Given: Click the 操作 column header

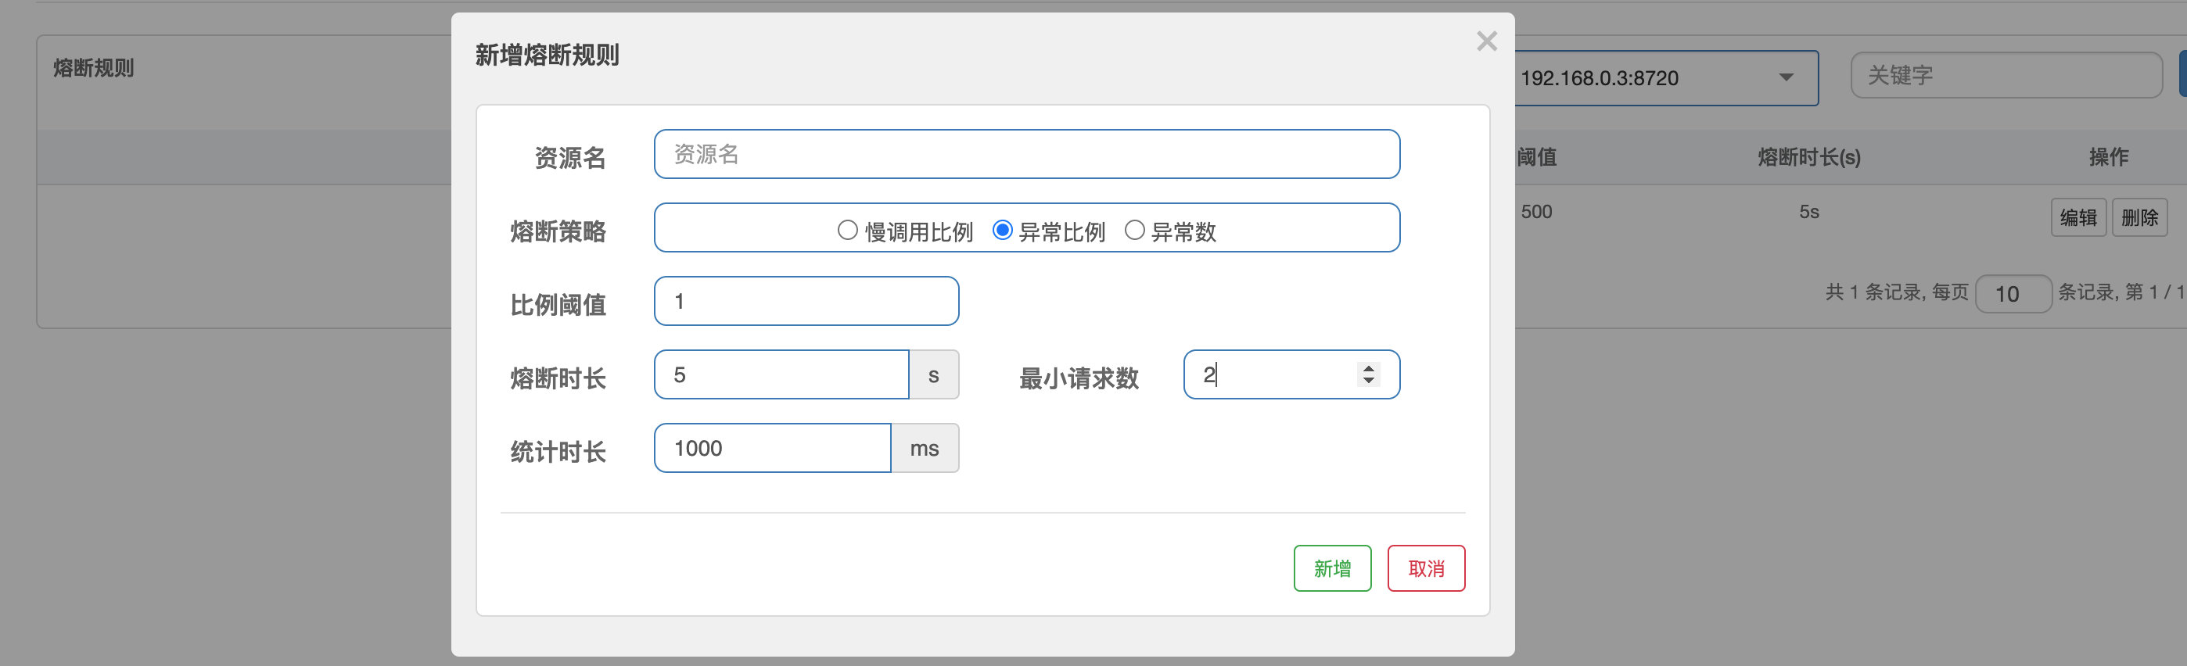Looking at the screenshot, I should pos(2108,157).
